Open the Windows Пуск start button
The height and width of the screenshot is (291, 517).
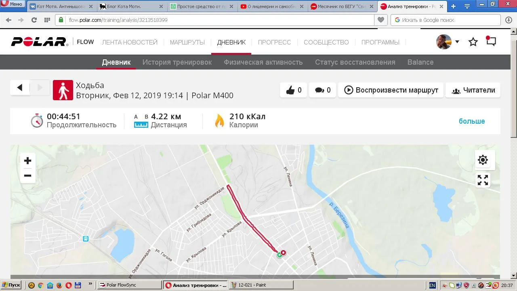(11, 285)
